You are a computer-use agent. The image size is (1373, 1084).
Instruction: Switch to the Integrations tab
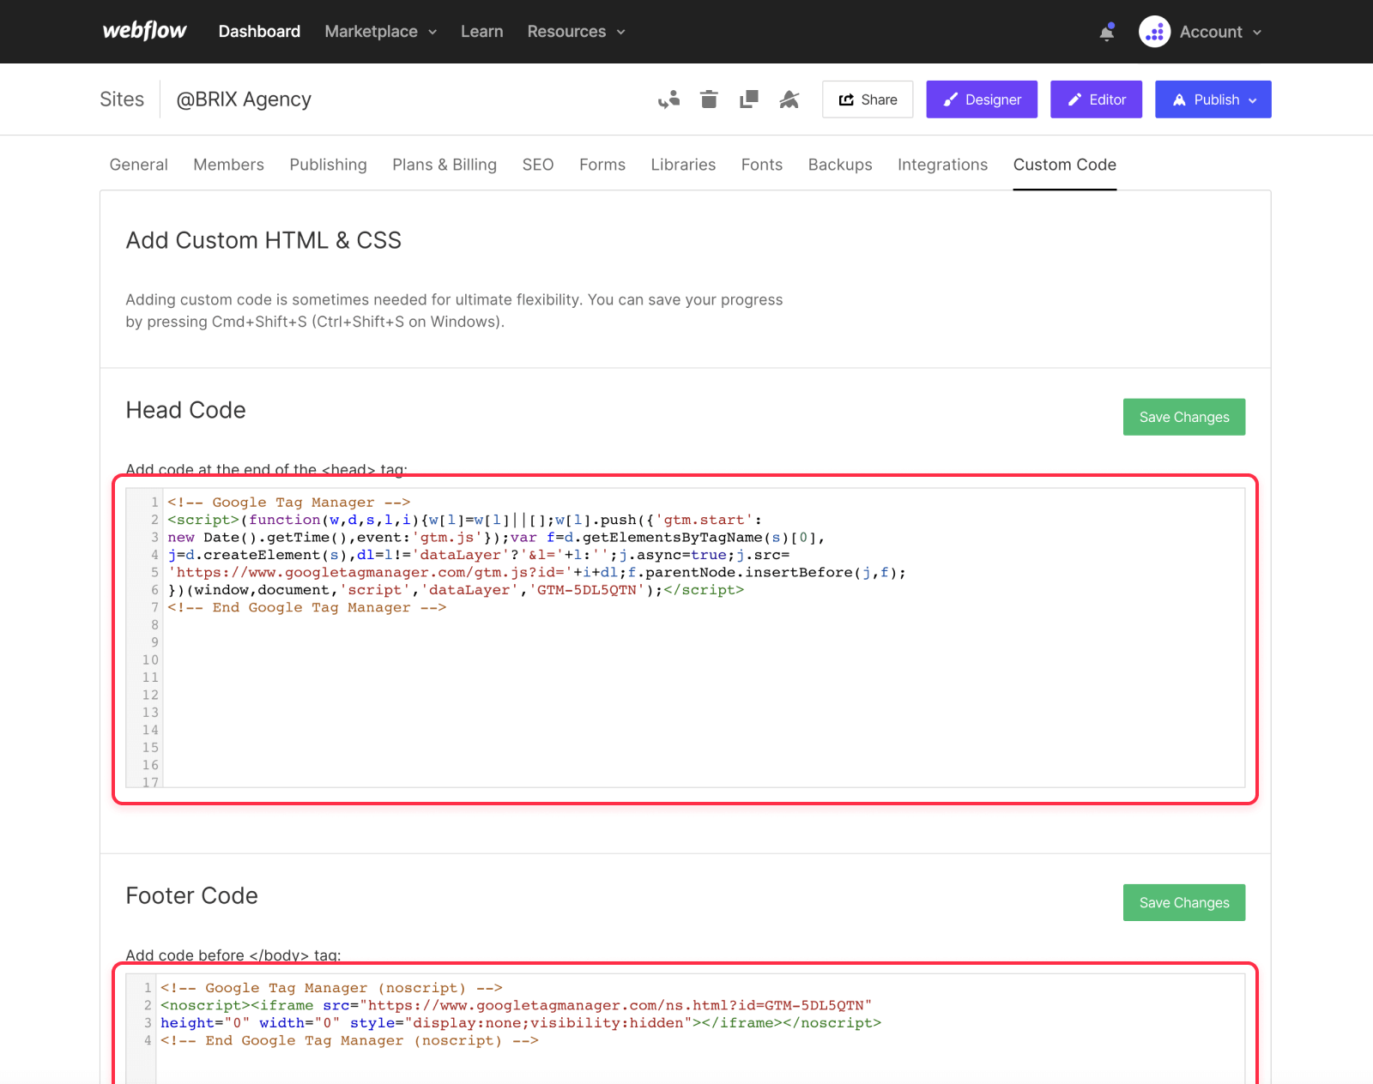click(942, 165)
